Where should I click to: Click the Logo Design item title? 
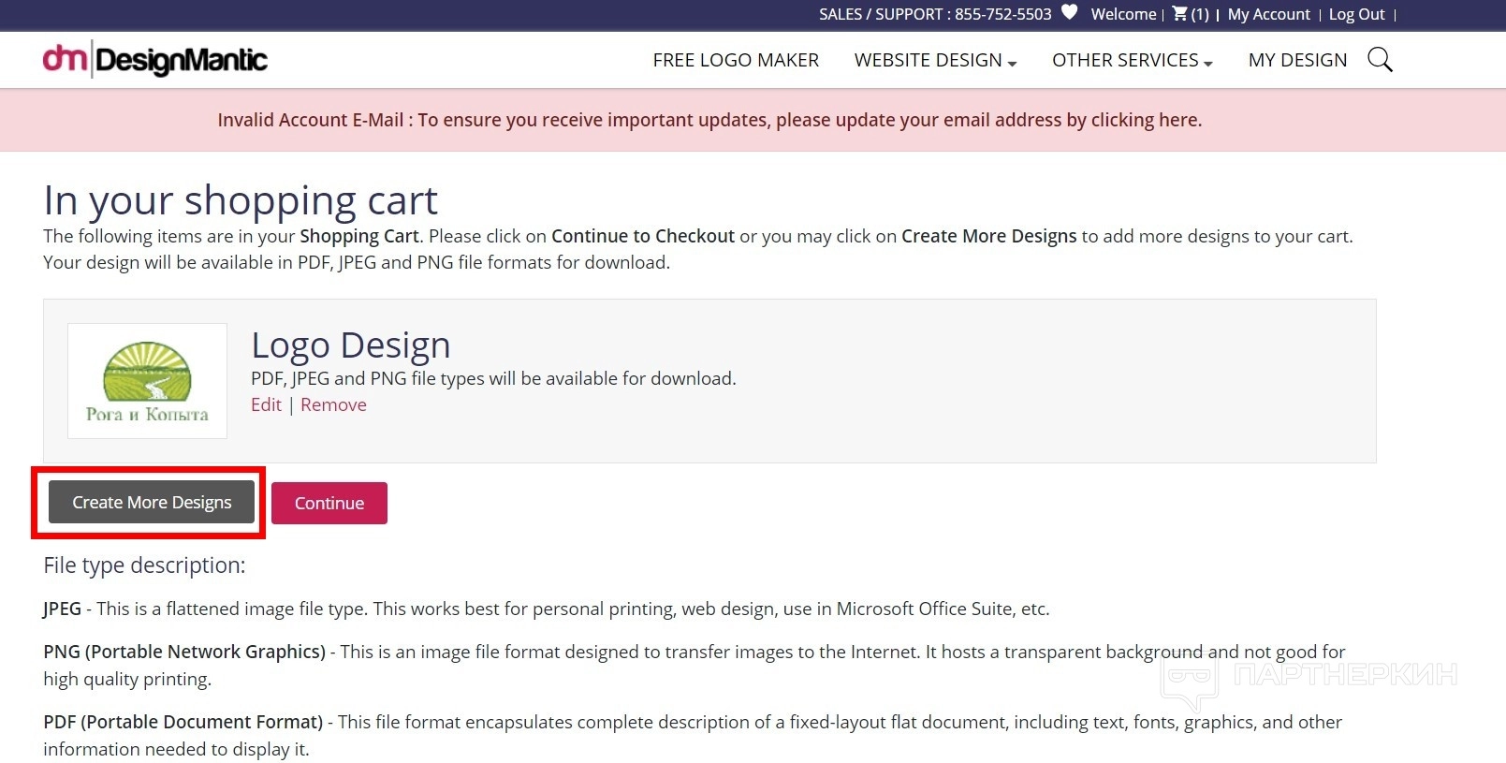click(x=351, y=345)
